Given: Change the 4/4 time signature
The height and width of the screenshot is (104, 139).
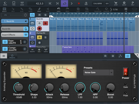Looking at the screenshot, I should pos(107,4).
